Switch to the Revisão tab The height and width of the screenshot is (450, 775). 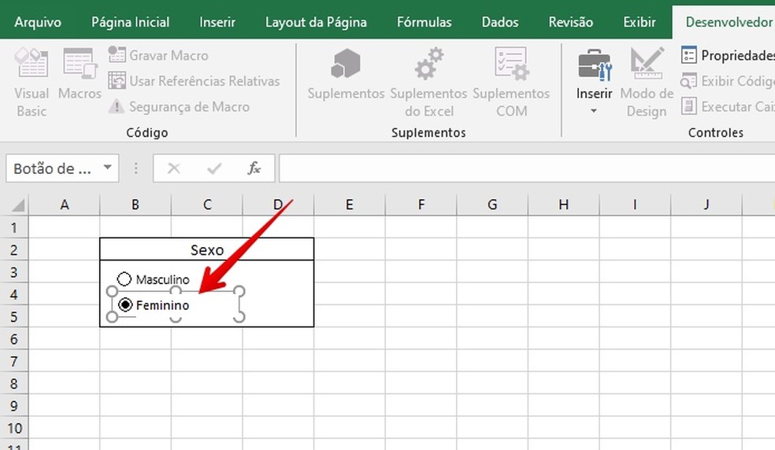pyautogui.click(x=571, y=22)
